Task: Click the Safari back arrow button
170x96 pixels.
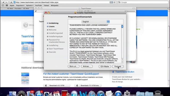Action: pyautogui.click(x=3, y=2)
